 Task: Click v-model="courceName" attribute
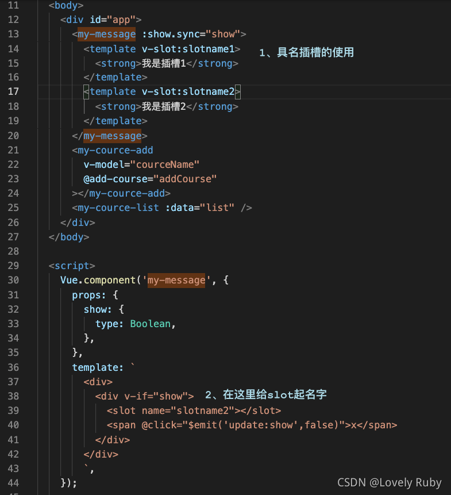(x=141, y=164)
